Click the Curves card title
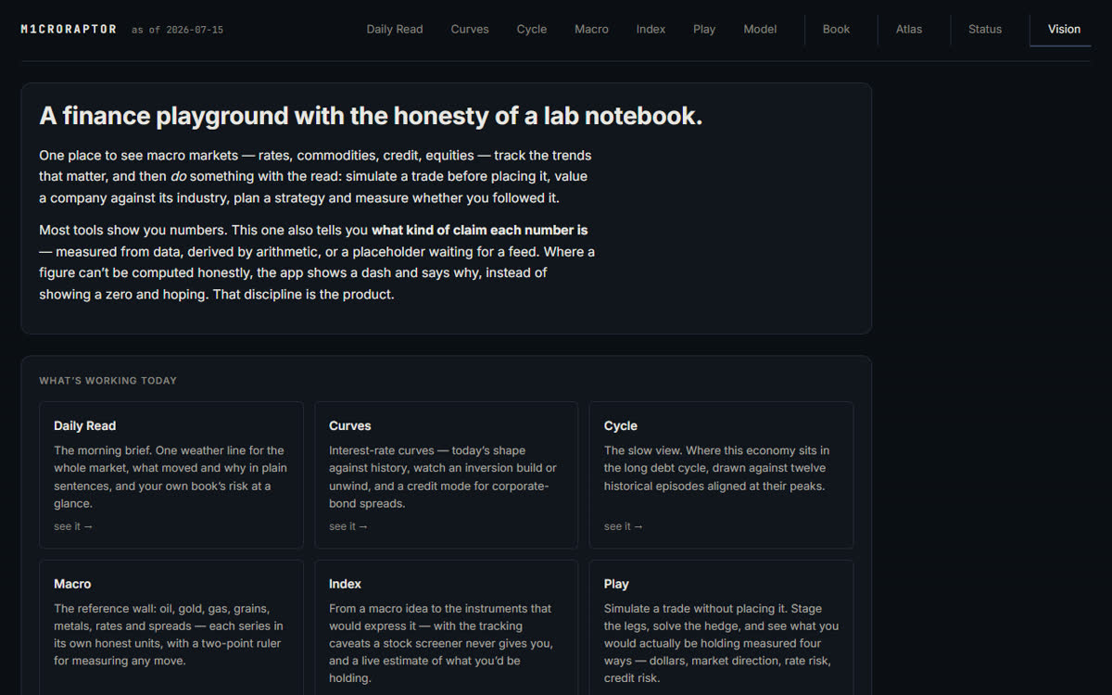The width and height of the screenshot is (1112, 695). click(x=350, y=426)
